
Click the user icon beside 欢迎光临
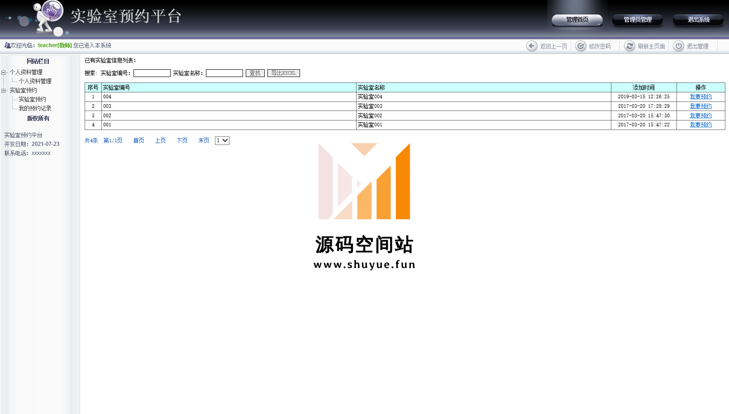(x=7, y=45)
